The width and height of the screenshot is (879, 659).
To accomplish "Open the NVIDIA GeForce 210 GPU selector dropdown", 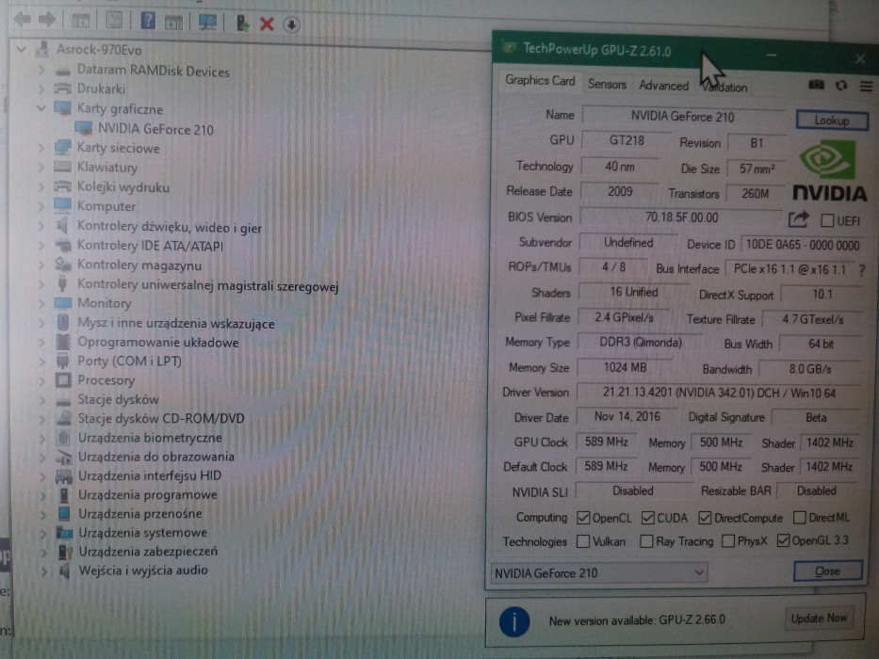I will (x=598, y=572).
